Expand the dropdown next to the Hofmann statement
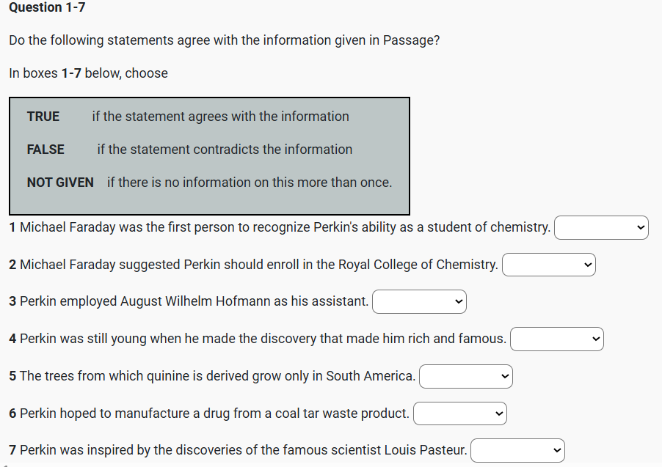 point(418,302)
